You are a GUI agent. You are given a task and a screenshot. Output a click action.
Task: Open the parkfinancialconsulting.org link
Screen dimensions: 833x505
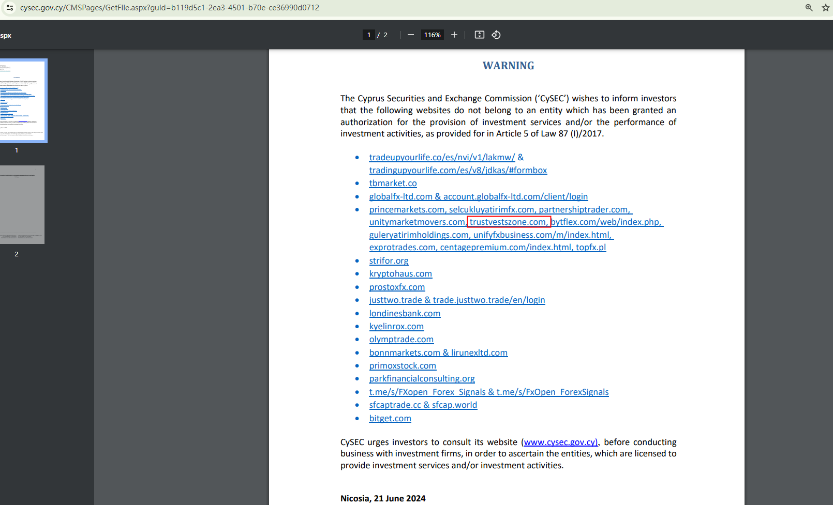coord(422,378)
